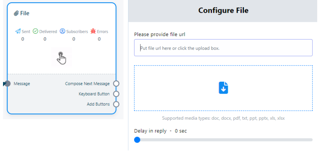Click the File node title text
Screen dimensions: 324x152
[25, 14]
